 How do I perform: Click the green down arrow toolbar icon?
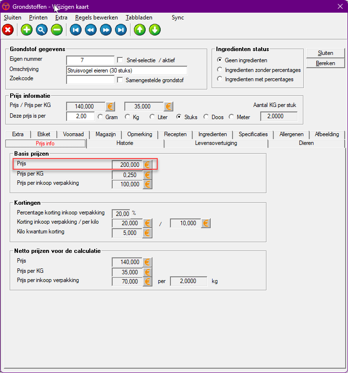[x=155, y=30]
